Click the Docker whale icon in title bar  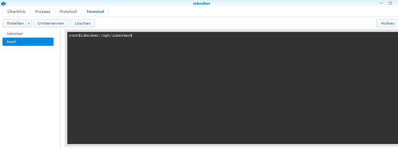[x=4, y=4]
